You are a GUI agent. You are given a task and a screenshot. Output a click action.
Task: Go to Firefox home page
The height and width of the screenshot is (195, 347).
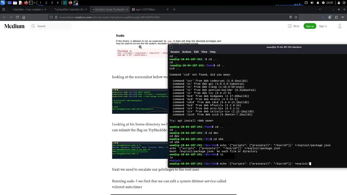click(24, 17)
